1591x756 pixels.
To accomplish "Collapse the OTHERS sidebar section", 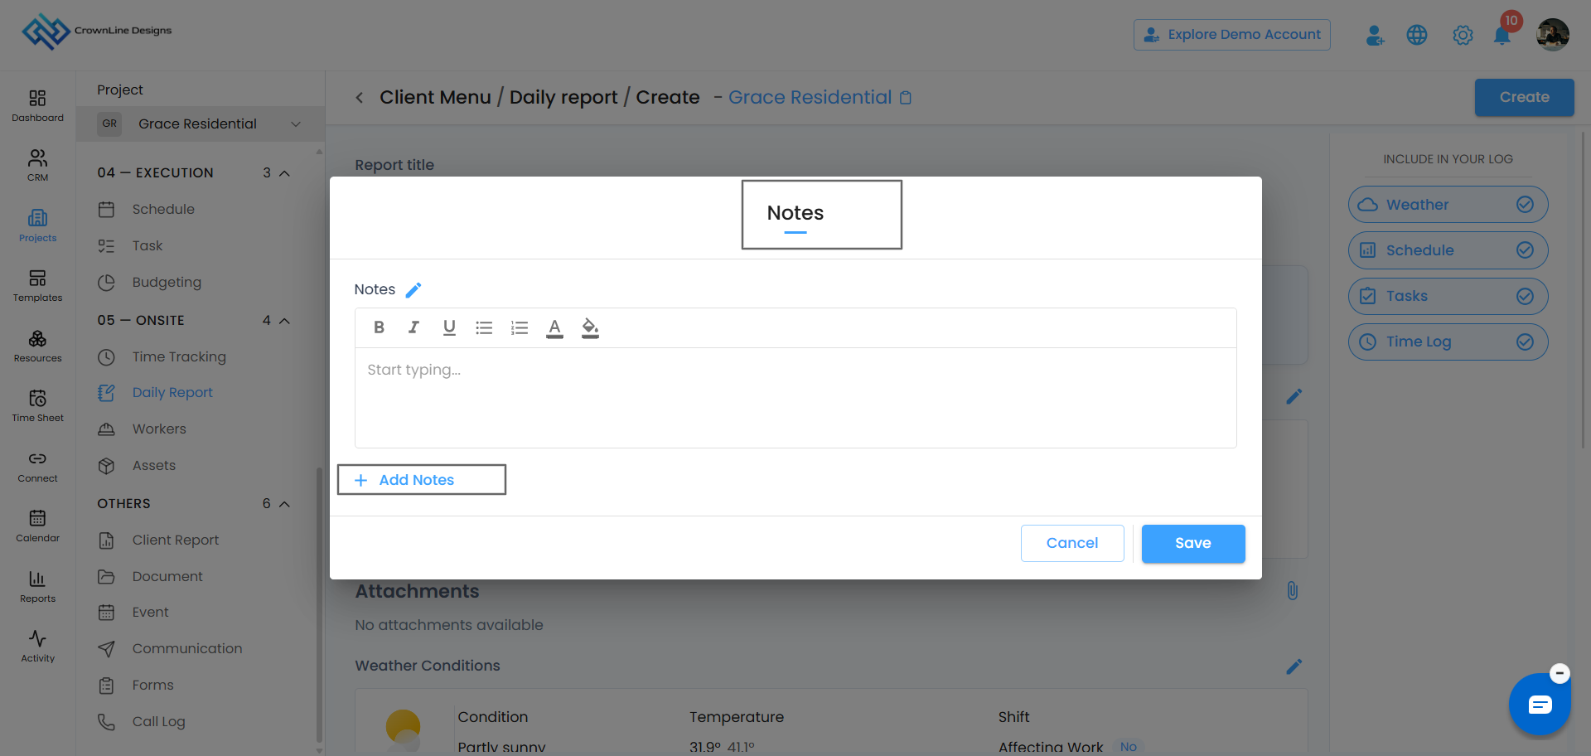I will pos(284,504).
